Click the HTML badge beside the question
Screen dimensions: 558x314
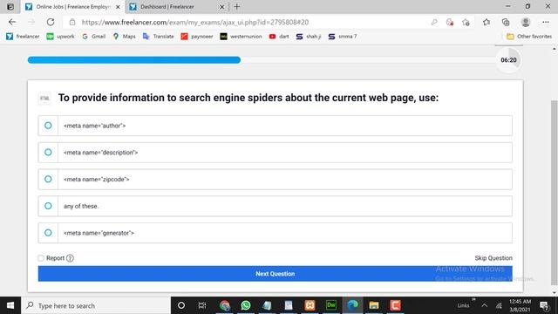(x=44, y=99)
